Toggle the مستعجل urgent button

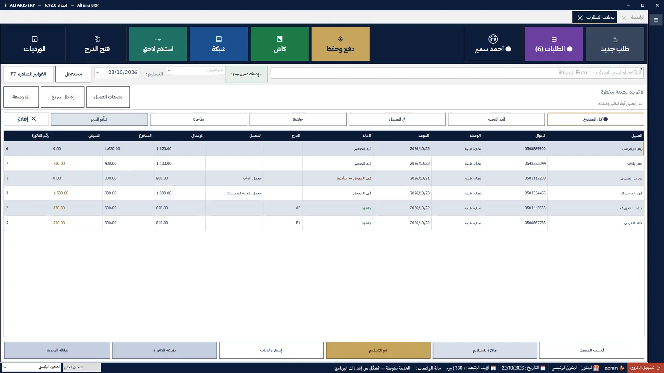tap(73, 74)
